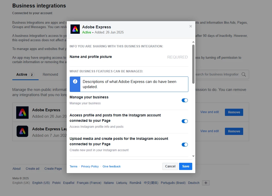The height and width of the screenshot is (196, 272).
Task: Switch language to Português (Brasil)
Action: pos(173,183)
